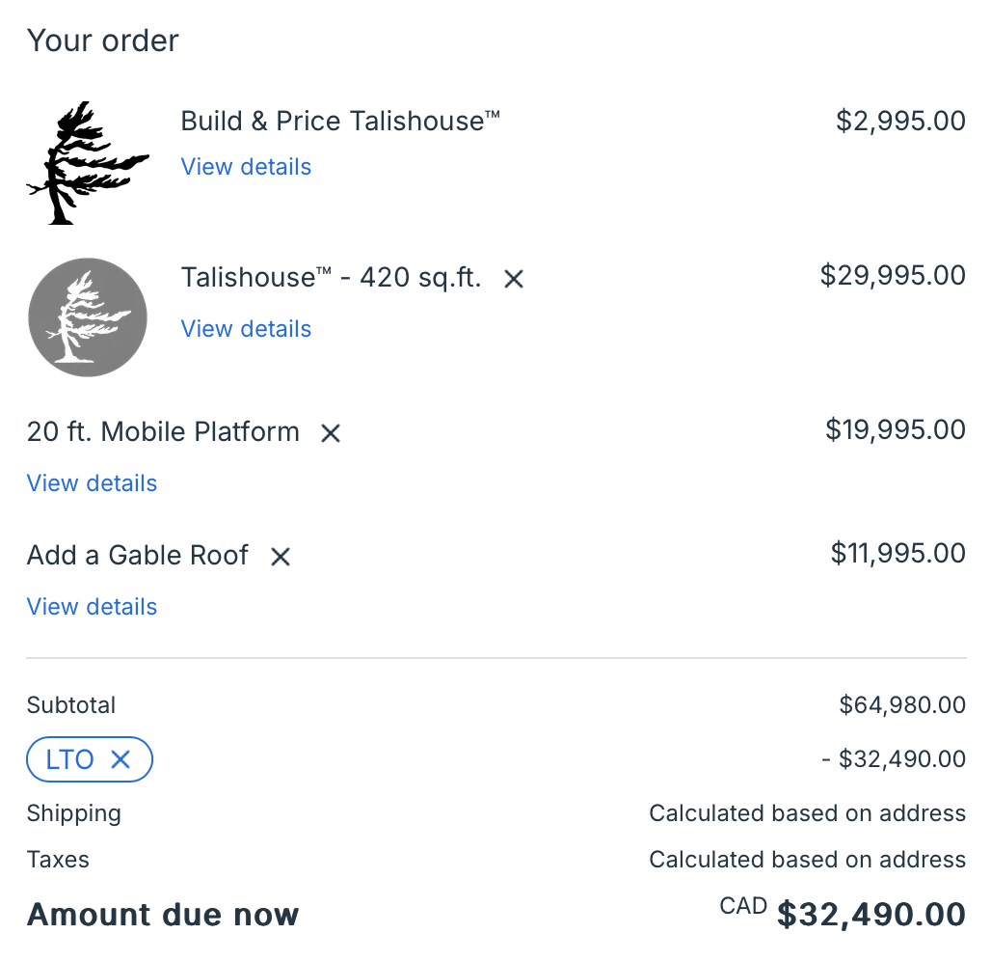
Task: View details for Build & Price Talishouse
Action: [x=246, y=167]
